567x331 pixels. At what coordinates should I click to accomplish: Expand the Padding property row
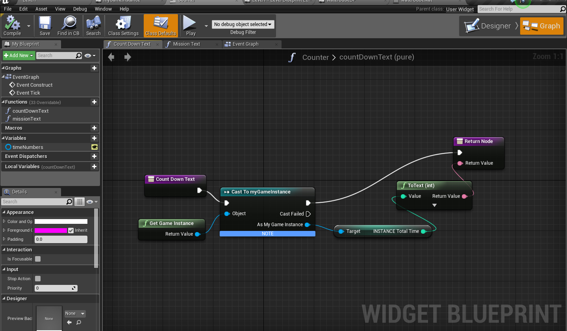(x=4, y=239)
